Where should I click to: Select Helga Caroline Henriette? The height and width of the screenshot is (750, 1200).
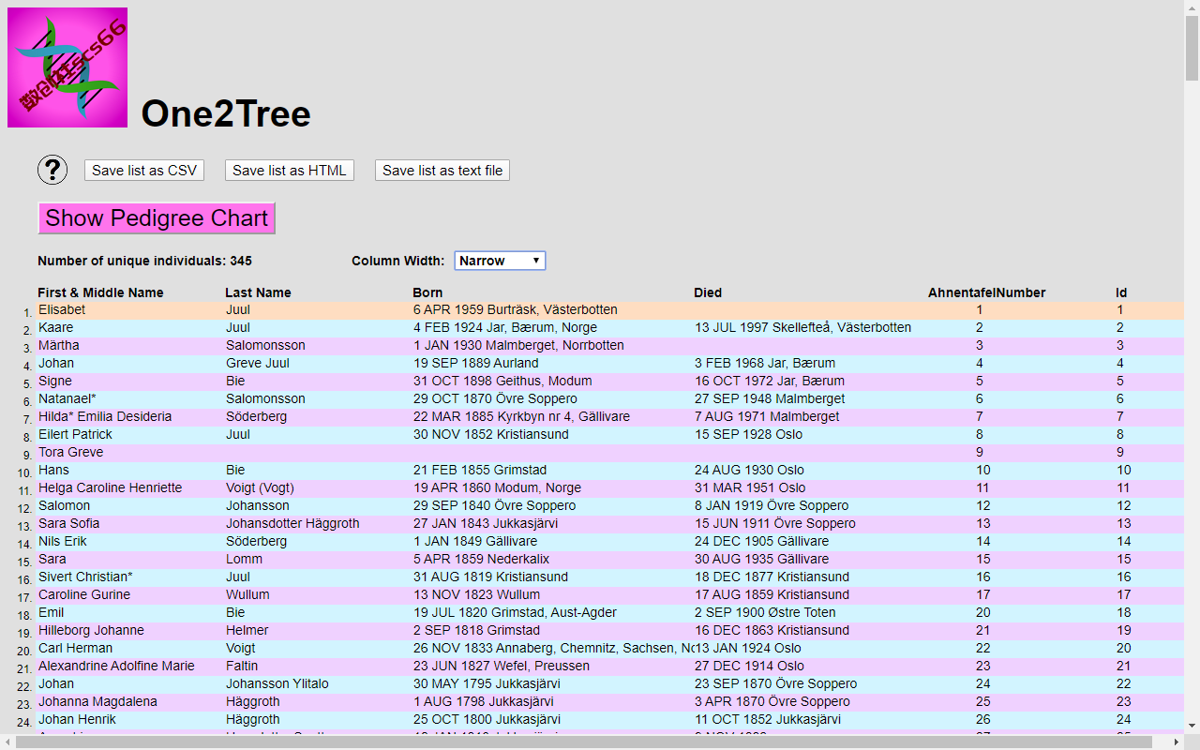click(111, 487)
